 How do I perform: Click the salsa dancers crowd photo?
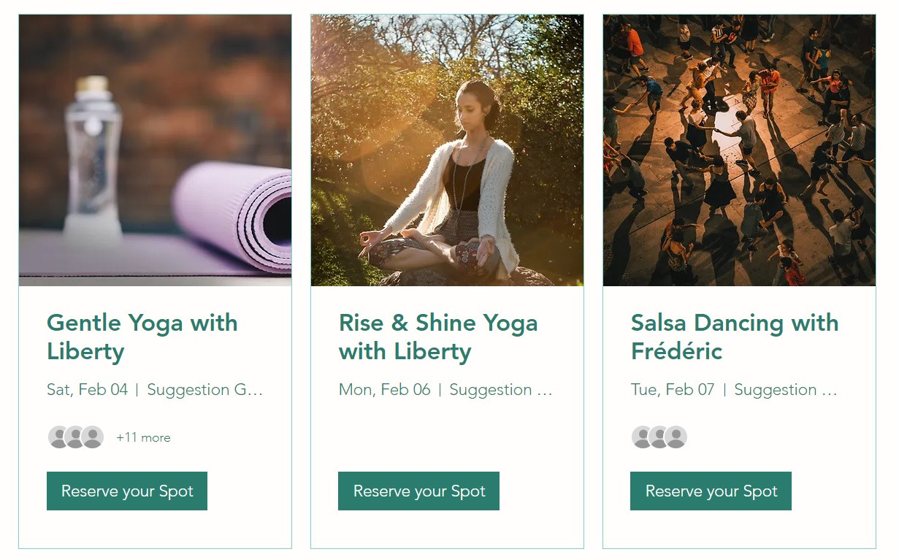[739, 150]
